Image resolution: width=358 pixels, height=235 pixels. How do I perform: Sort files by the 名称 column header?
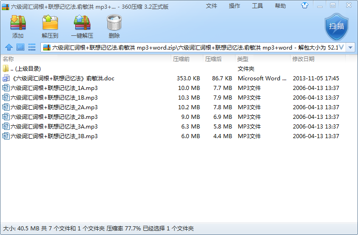click(x=8, y=59)
